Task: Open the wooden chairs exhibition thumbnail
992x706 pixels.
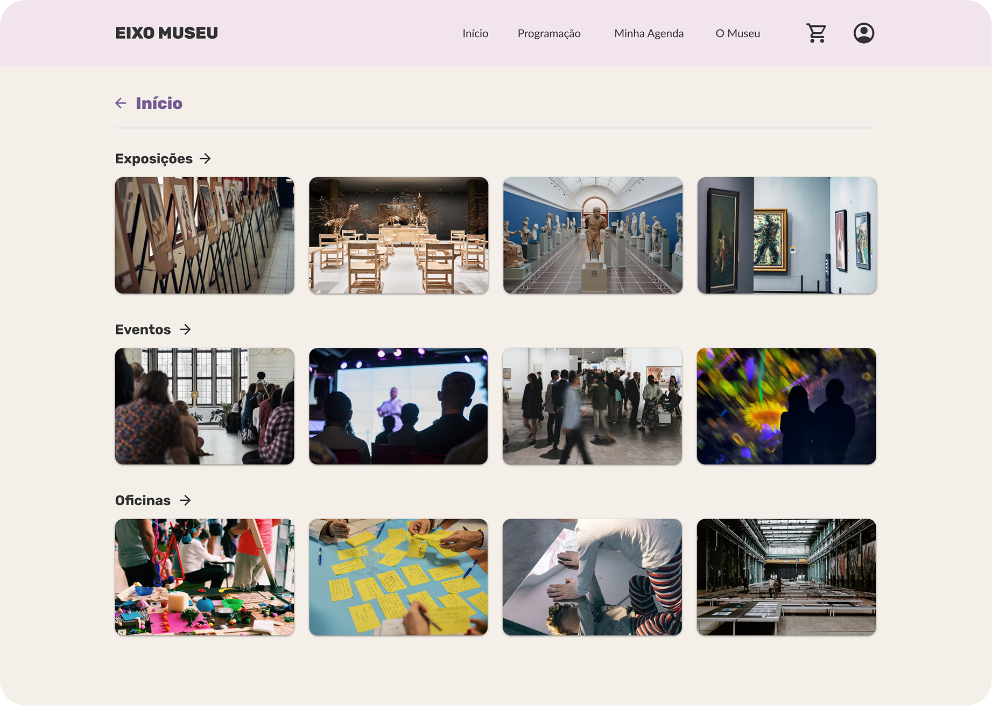Action: pyautogui.click(x=398, y=235)
